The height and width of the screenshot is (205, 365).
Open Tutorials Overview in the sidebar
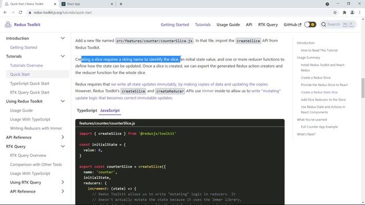coord(26,65)
